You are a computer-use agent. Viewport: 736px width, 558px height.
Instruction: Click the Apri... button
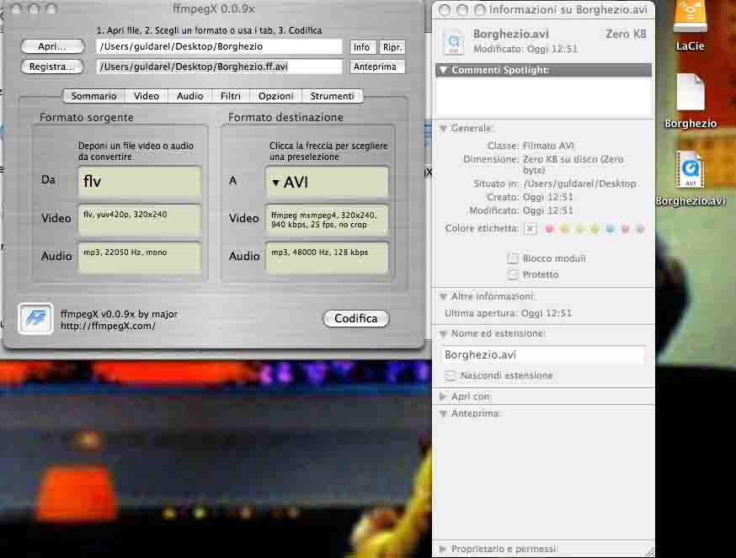52,46
